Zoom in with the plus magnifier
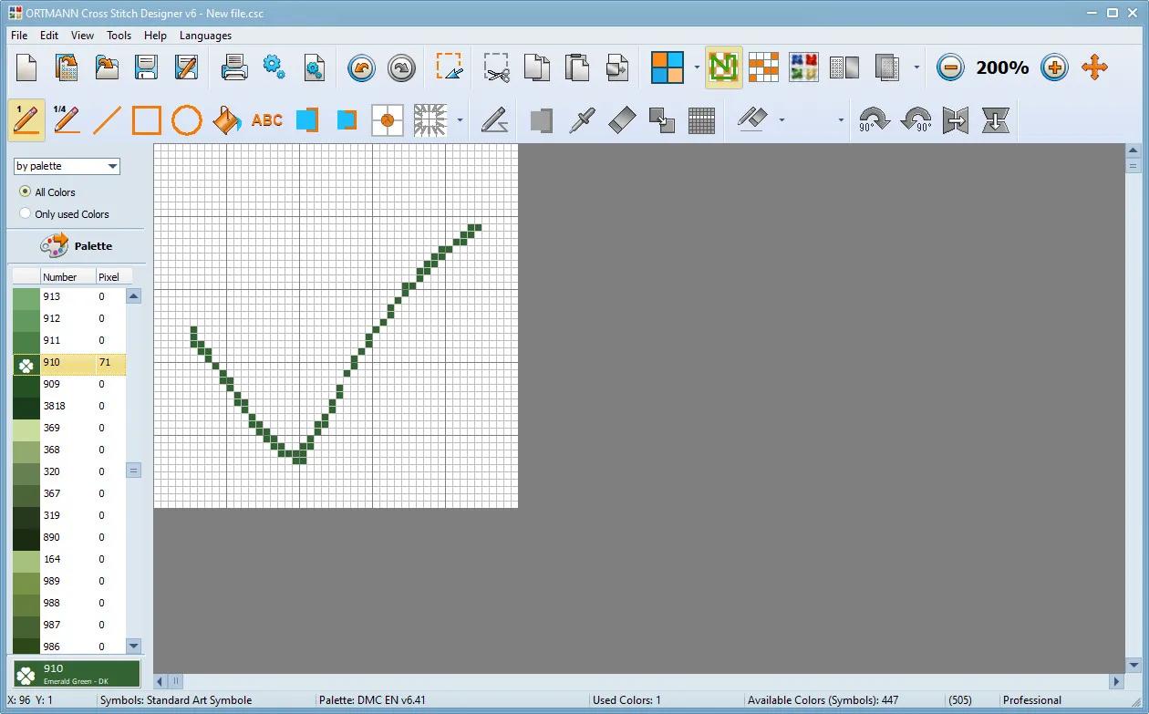 [x=1054, y=67]
